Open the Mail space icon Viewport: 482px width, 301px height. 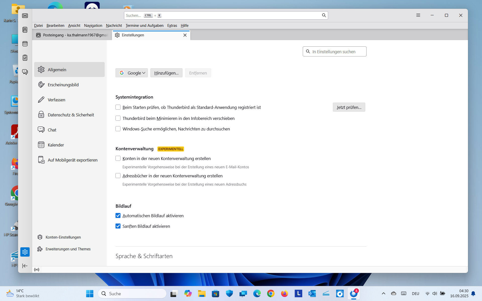pos(25,16)
